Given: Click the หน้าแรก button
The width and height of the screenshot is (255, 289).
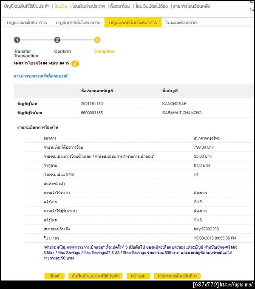Looking at the screenshot, I should pyautogui.click(x=138, y=276).
